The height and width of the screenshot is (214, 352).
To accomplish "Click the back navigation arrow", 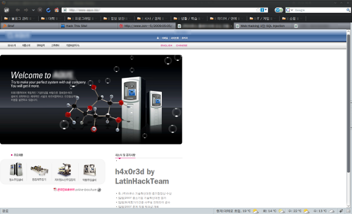I will (x=18, y=10).
